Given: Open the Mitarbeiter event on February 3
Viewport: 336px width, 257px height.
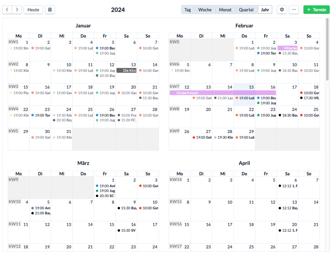Looking at the screenshot, I should (x=287, y=48).
